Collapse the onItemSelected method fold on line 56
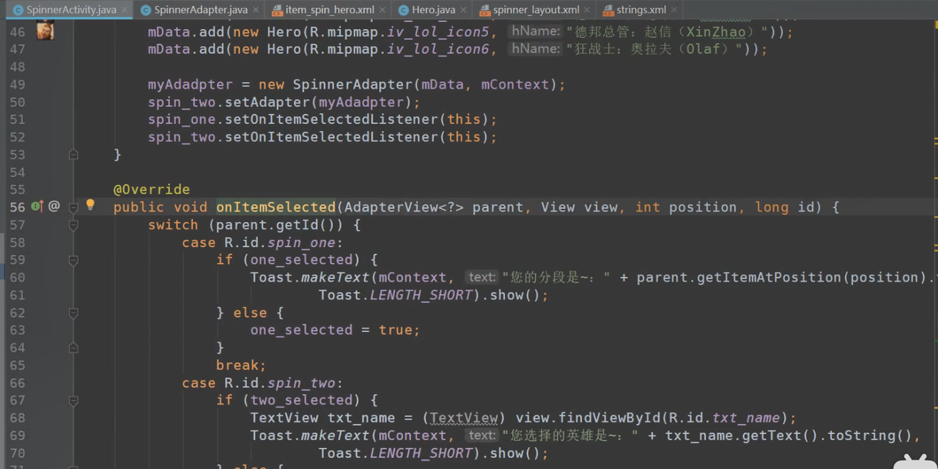The image size is (938, 469). (x=73, y=207)
